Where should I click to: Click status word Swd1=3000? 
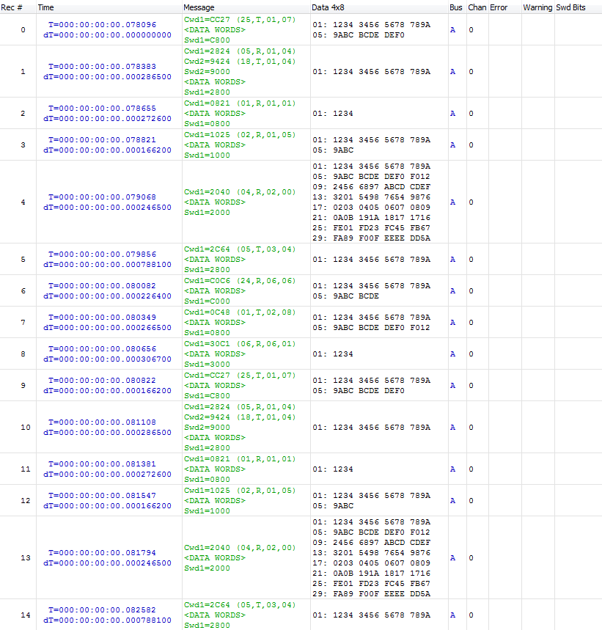(207, 365)
